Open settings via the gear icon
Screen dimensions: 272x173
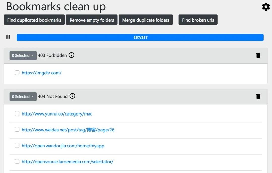[x=266, y=7]
